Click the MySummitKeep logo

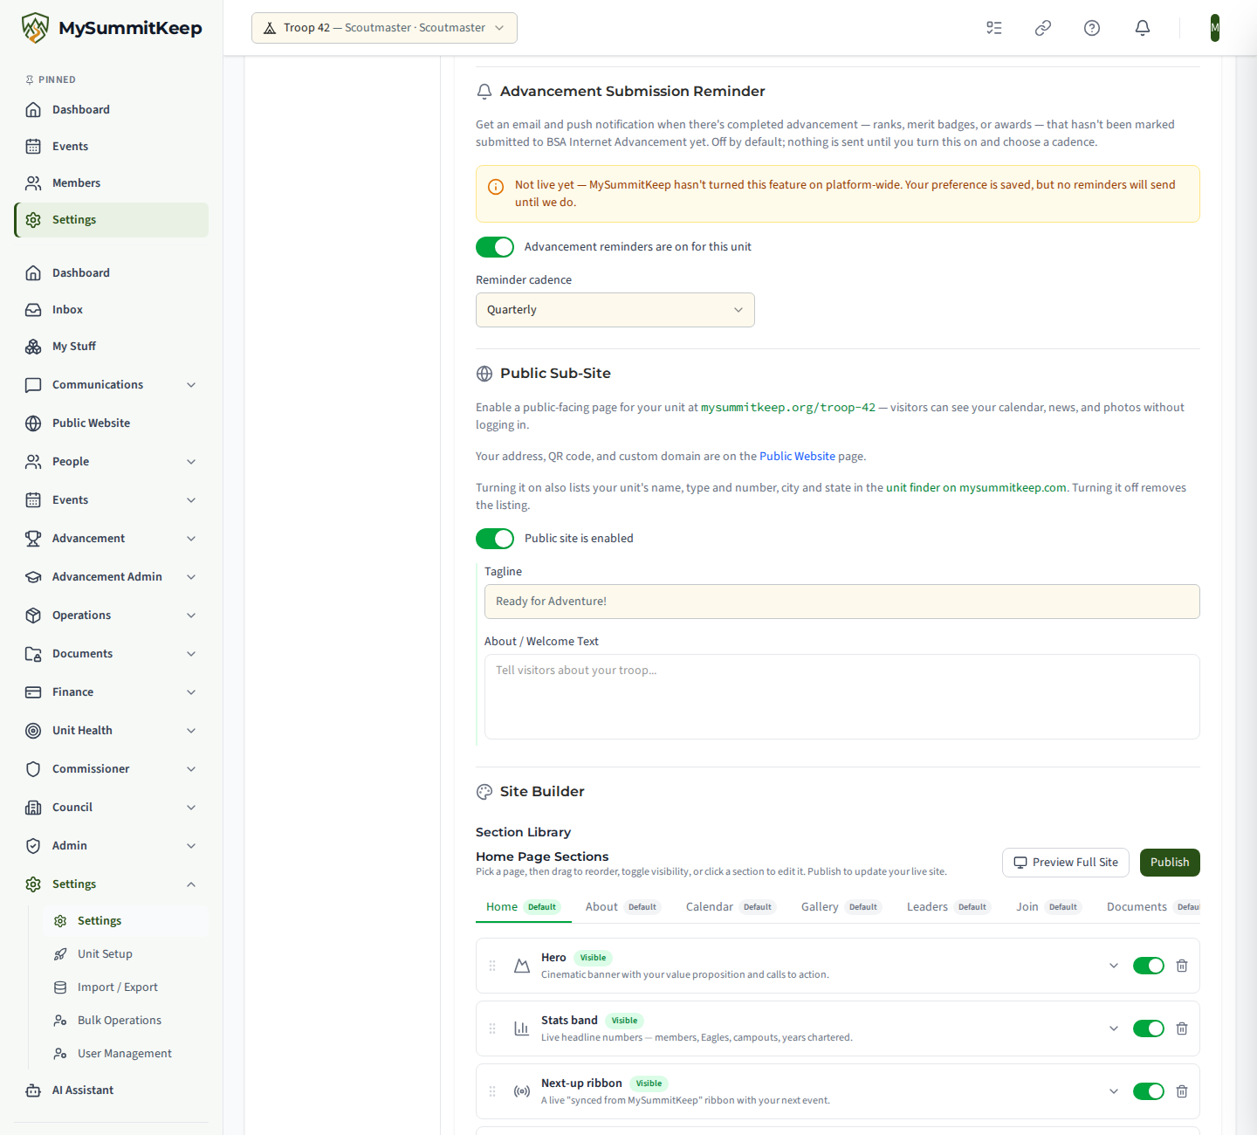[x=112, y=28]
